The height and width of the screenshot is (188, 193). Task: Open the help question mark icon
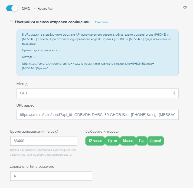coord(185,7)
